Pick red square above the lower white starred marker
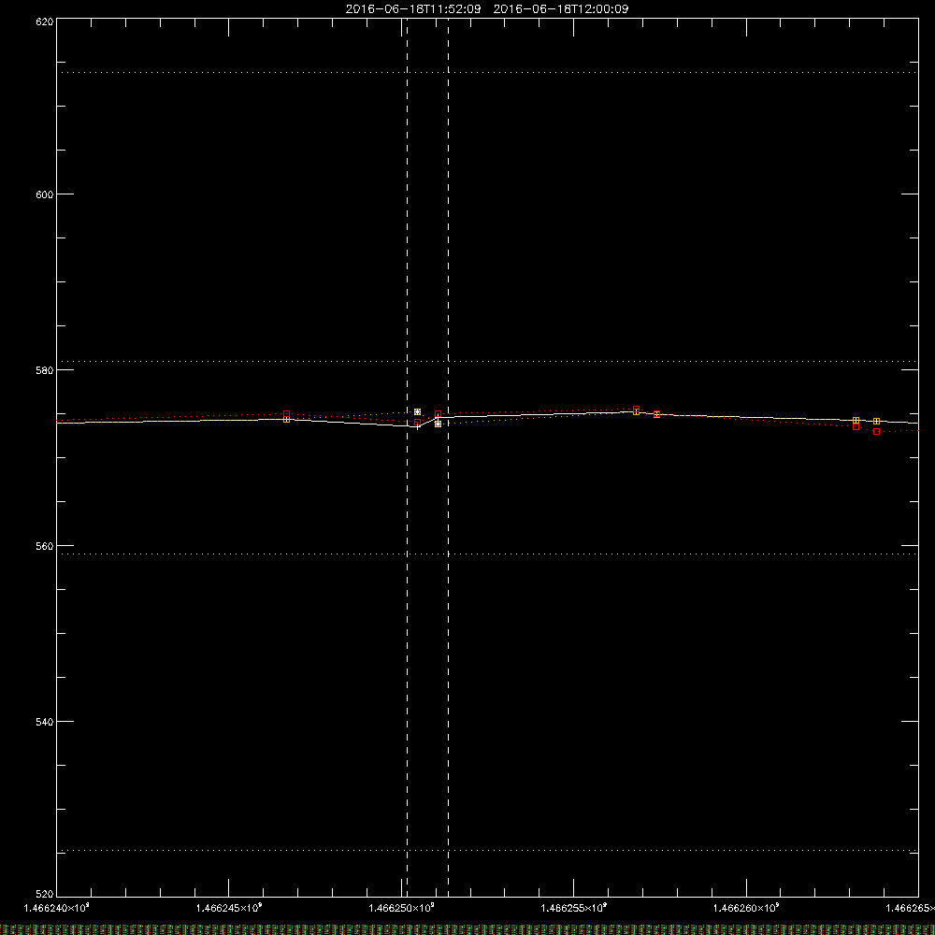This screenshot has width=935, height=935. pos(439,414)
